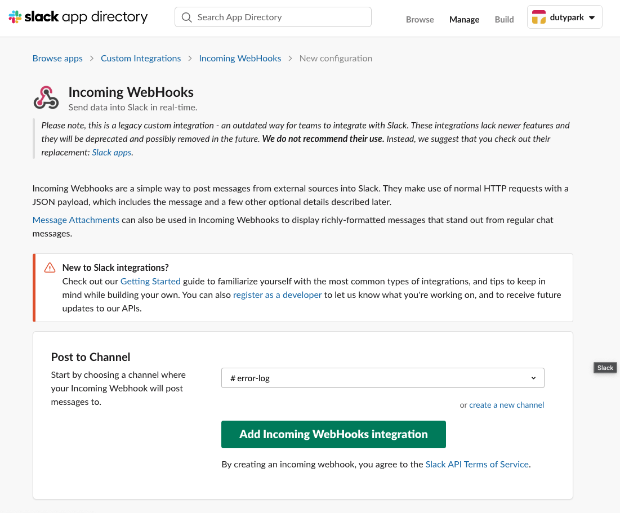This screenshot has width=620, height=513.
Task: Open the Build menu
Action: click(x=504, y=19)
